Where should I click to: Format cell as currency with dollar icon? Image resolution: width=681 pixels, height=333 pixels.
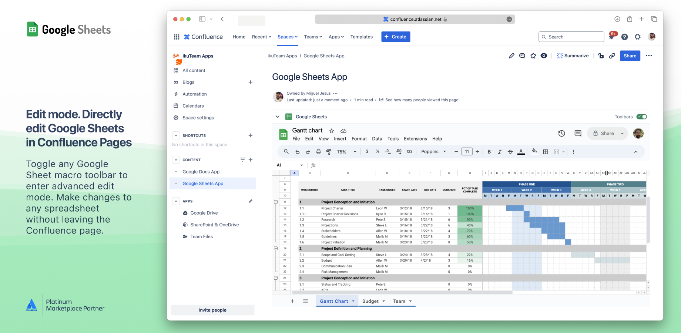pyautogui.click(x=367, y=151)
